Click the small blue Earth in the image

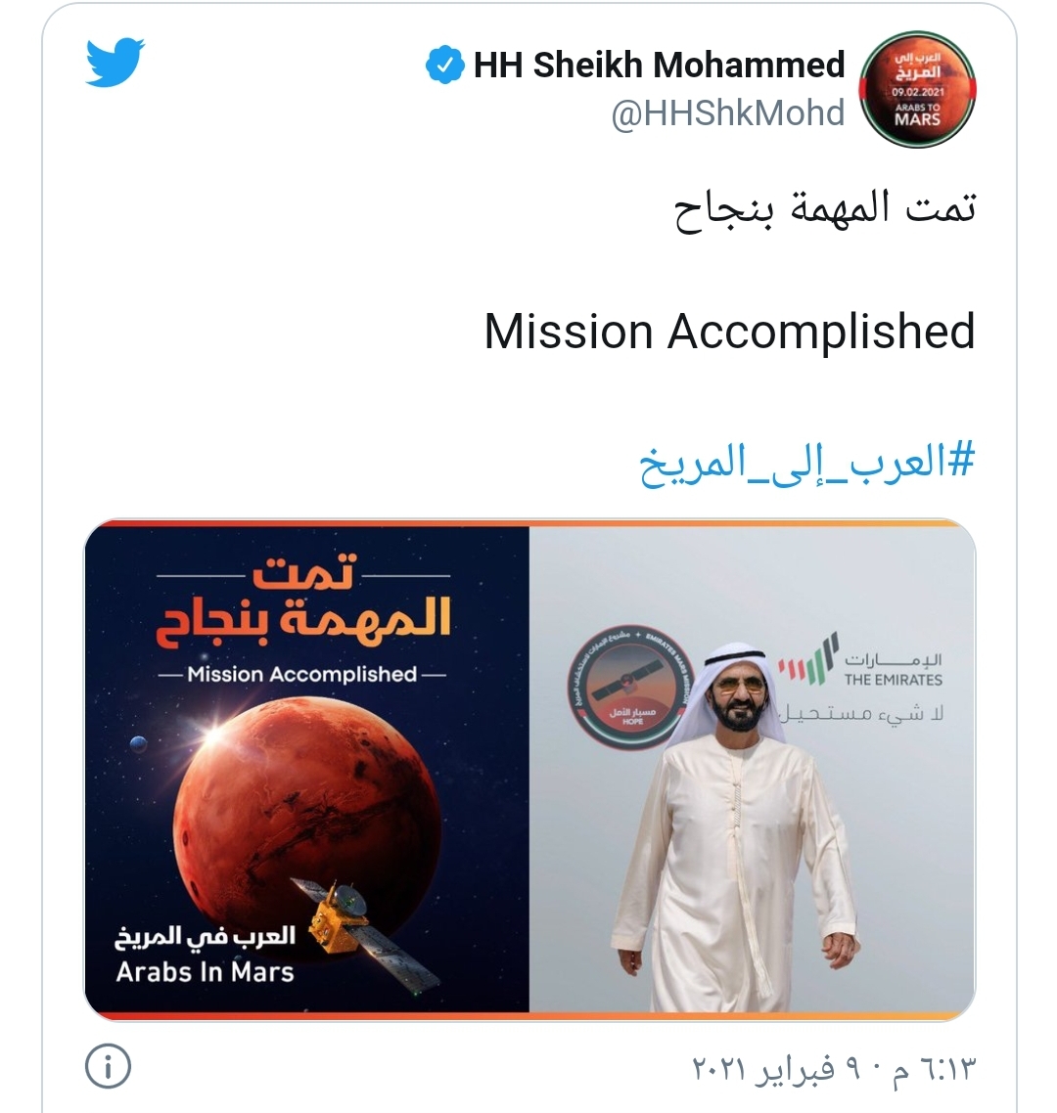pyautogui.click(x=139, y=744)
